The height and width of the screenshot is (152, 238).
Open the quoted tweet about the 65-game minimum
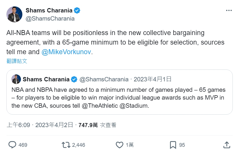click(x=119, y=98)
